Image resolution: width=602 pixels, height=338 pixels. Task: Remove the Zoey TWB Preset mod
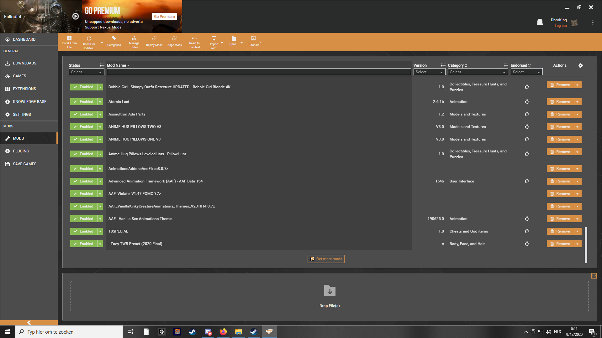click(x=560, y=244)
